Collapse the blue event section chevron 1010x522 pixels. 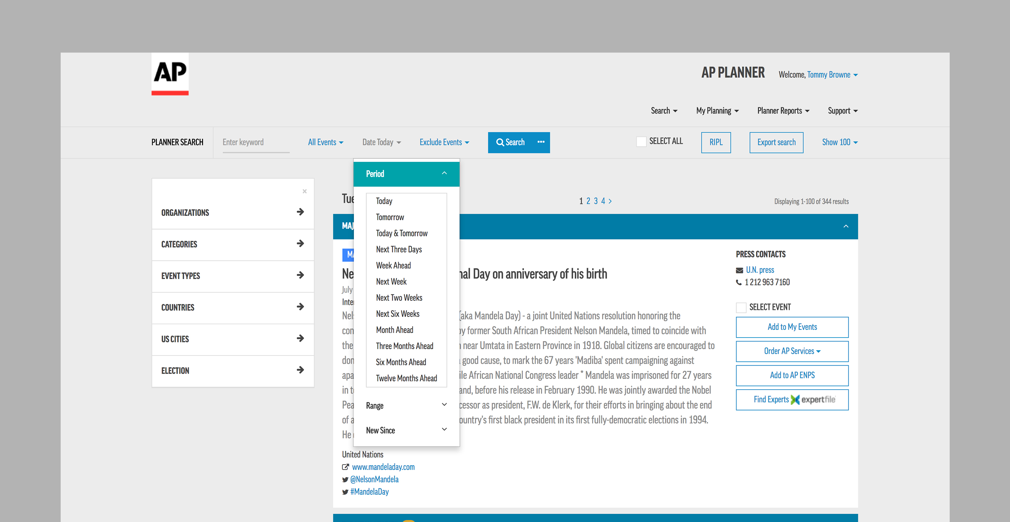click(x=846, y=226)
